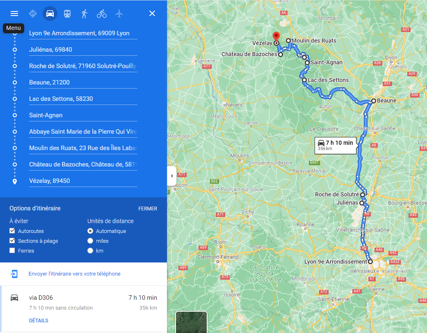Click FERMER to close route options
The image size is (427, 333).
[148, 209]
